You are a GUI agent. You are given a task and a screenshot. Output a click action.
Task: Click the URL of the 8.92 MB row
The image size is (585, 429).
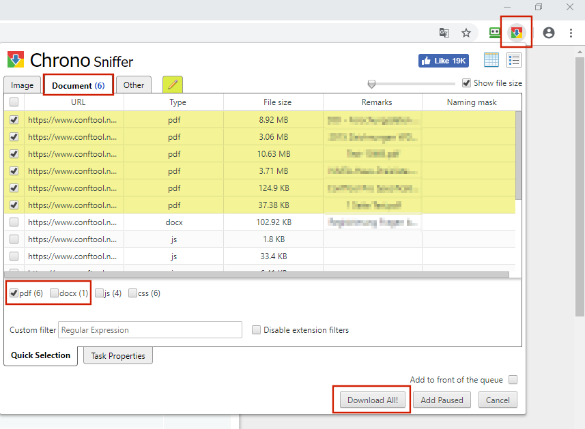pos(72,120)
